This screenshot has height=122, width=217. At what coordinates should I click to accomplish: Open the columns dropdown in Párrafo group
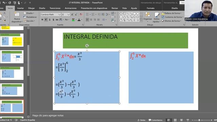(104, 20)
